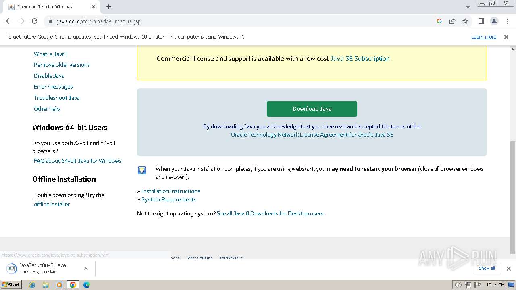This screenshot has width=516, height=290.
Task: Switch to Chrome in taskbar
Action: point(73,285)
